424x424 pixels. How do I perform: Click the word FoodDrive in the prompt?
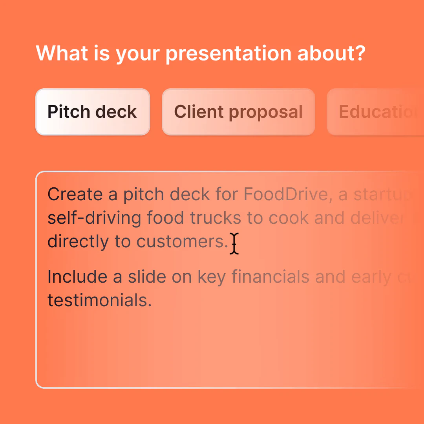[285, 194]
